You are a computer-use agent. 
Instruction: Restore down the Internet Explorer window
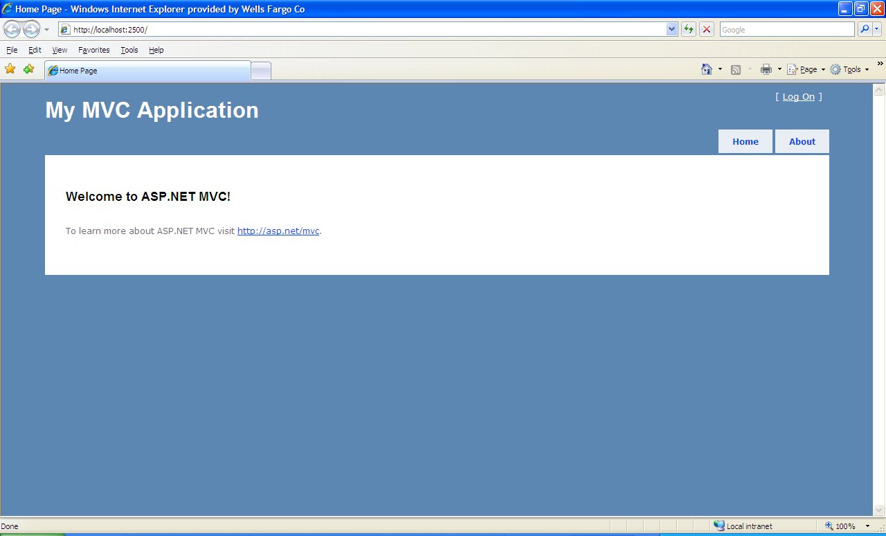point(861,9)
